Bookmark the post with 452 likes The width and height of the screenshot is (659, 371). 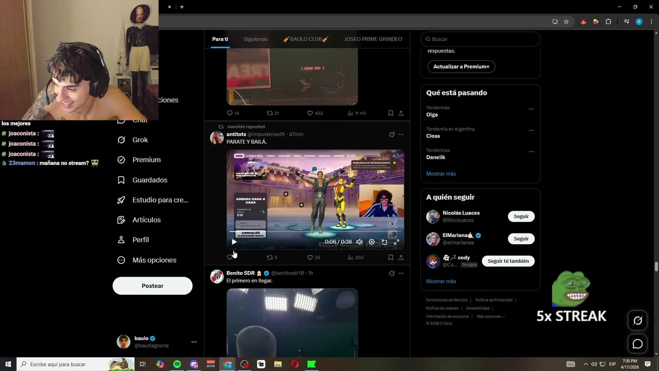click(391, 113)
